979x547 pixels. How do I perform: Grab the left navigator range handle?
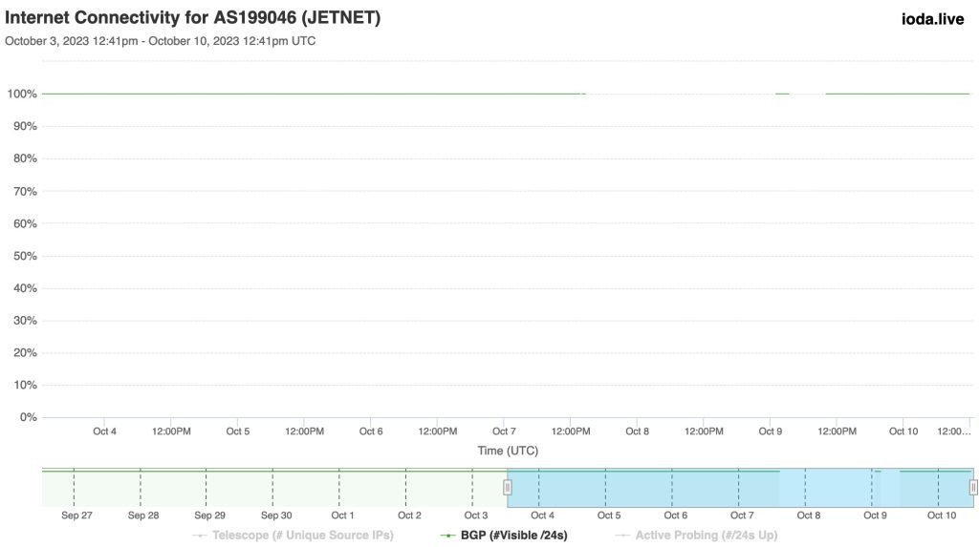tap(508, 488)
